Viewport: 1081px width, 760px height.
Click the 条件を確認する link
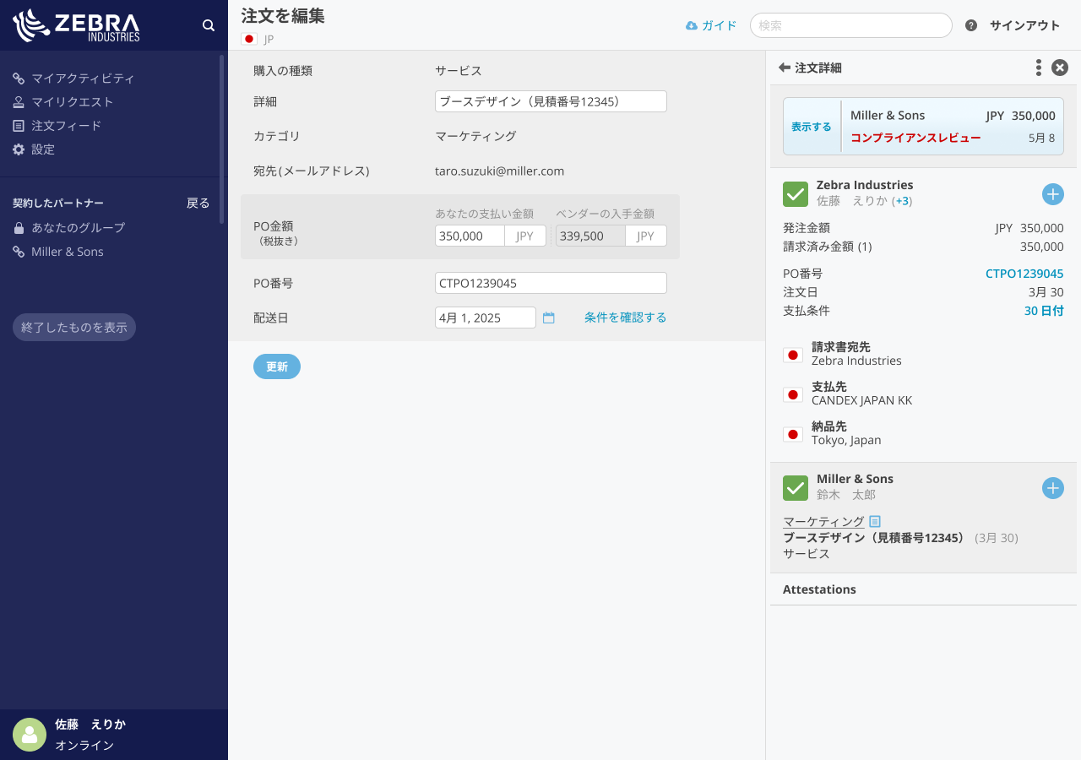coord(625,318)
